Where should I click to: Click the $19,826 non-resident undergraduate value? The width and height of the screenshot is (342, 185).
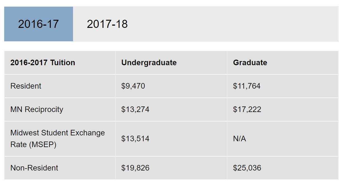pos(135,168)
